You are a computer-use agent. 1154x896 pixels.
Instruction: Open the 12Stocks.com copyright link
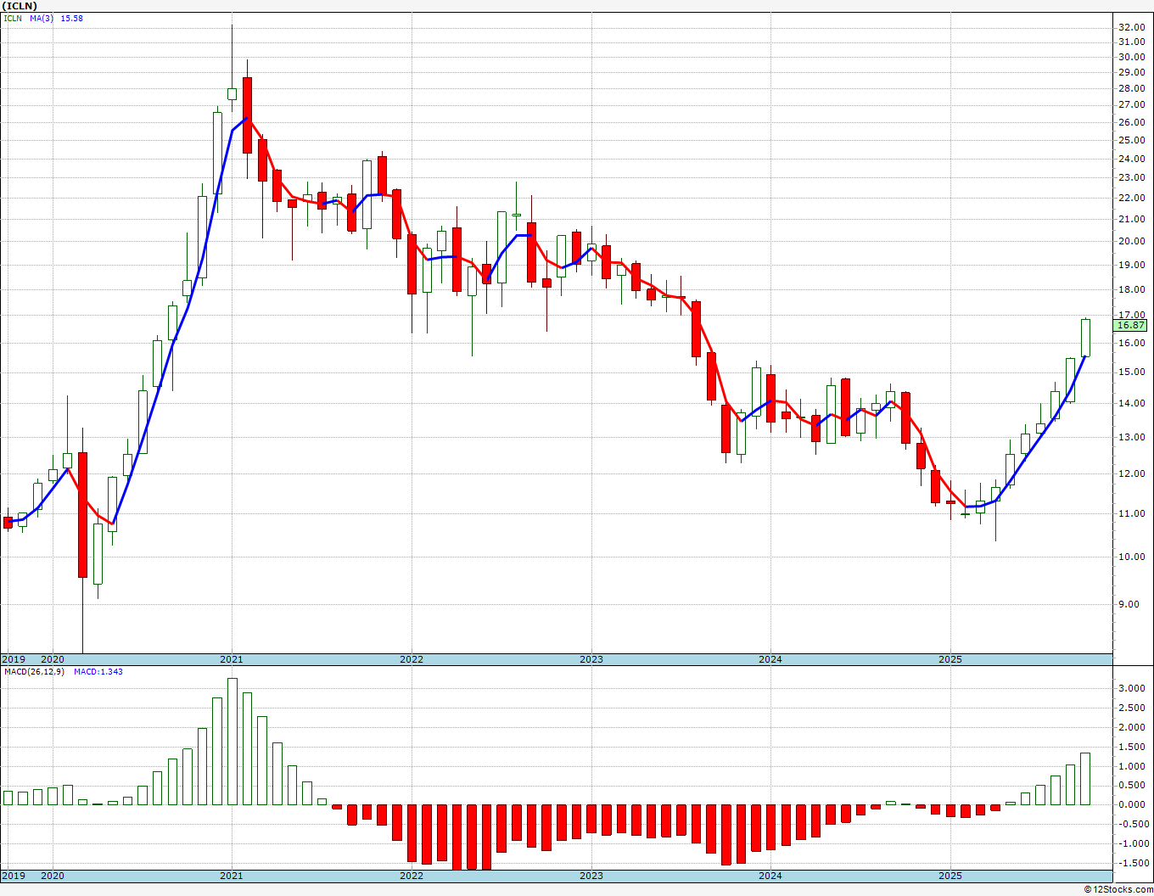[1118, 889]
